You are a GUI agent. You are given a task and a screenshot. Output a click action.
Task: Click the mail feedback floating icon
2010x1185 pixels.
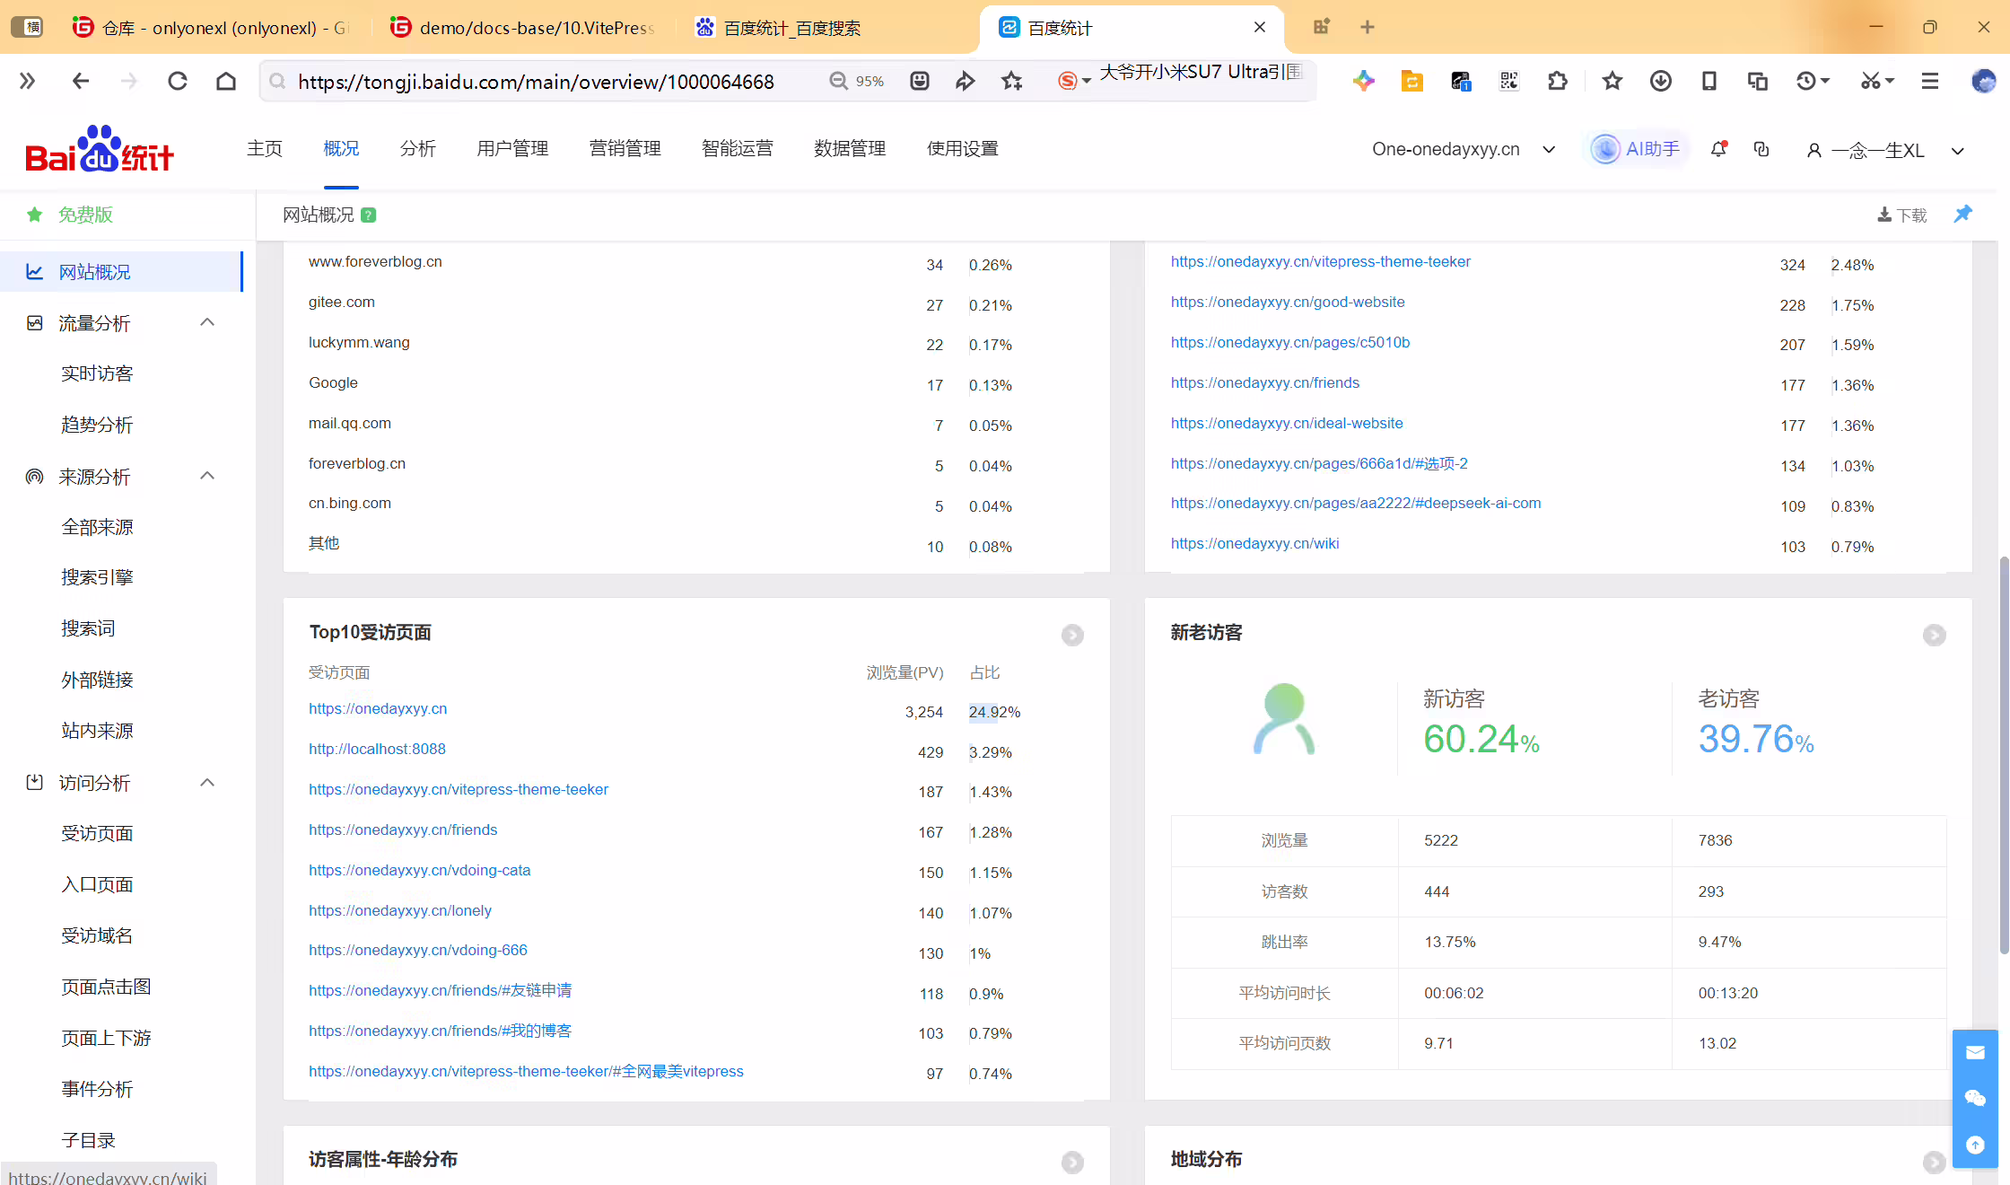[1975, 1052]
